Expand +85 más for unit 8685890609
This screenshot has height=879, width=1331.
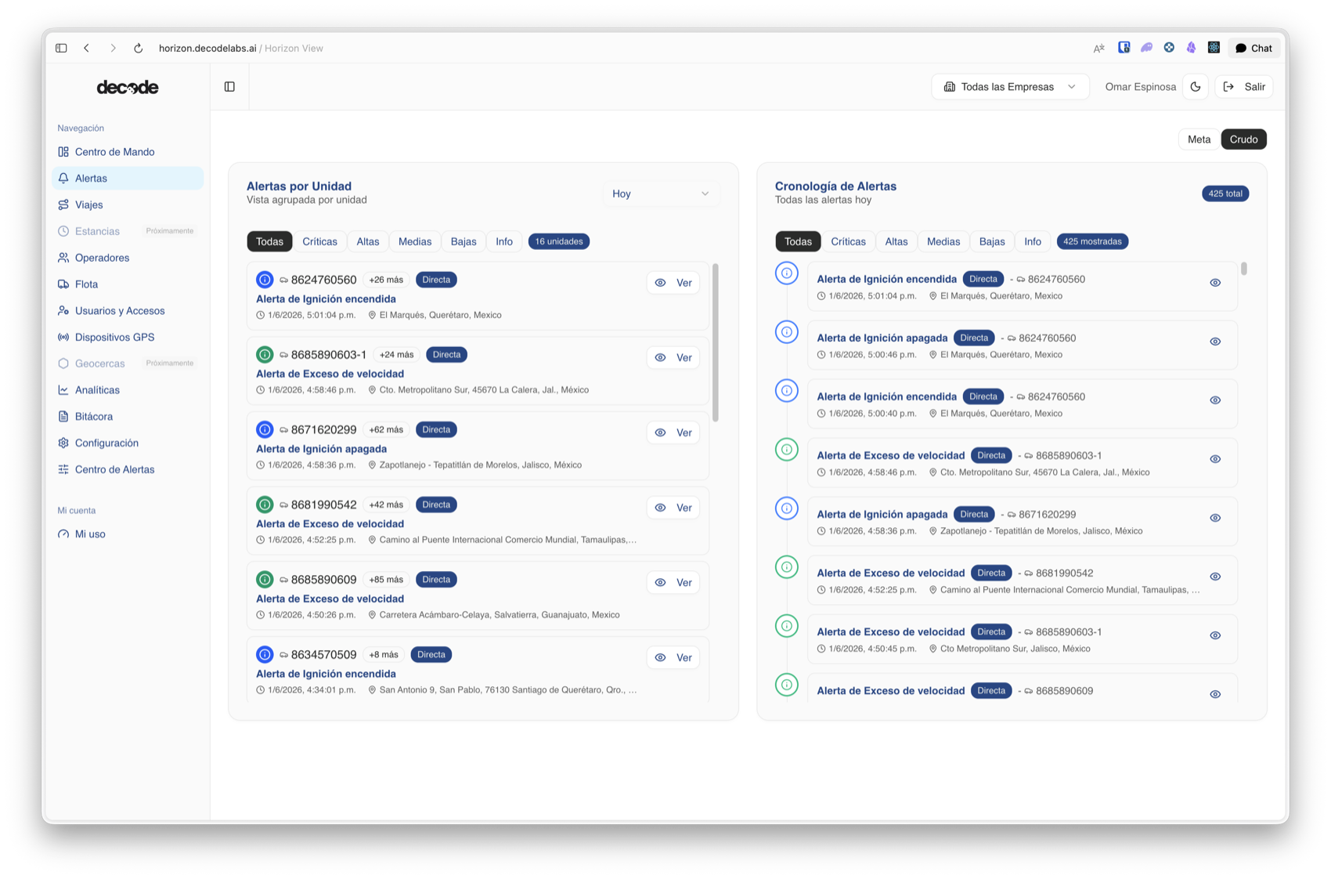tap(386, 580)
